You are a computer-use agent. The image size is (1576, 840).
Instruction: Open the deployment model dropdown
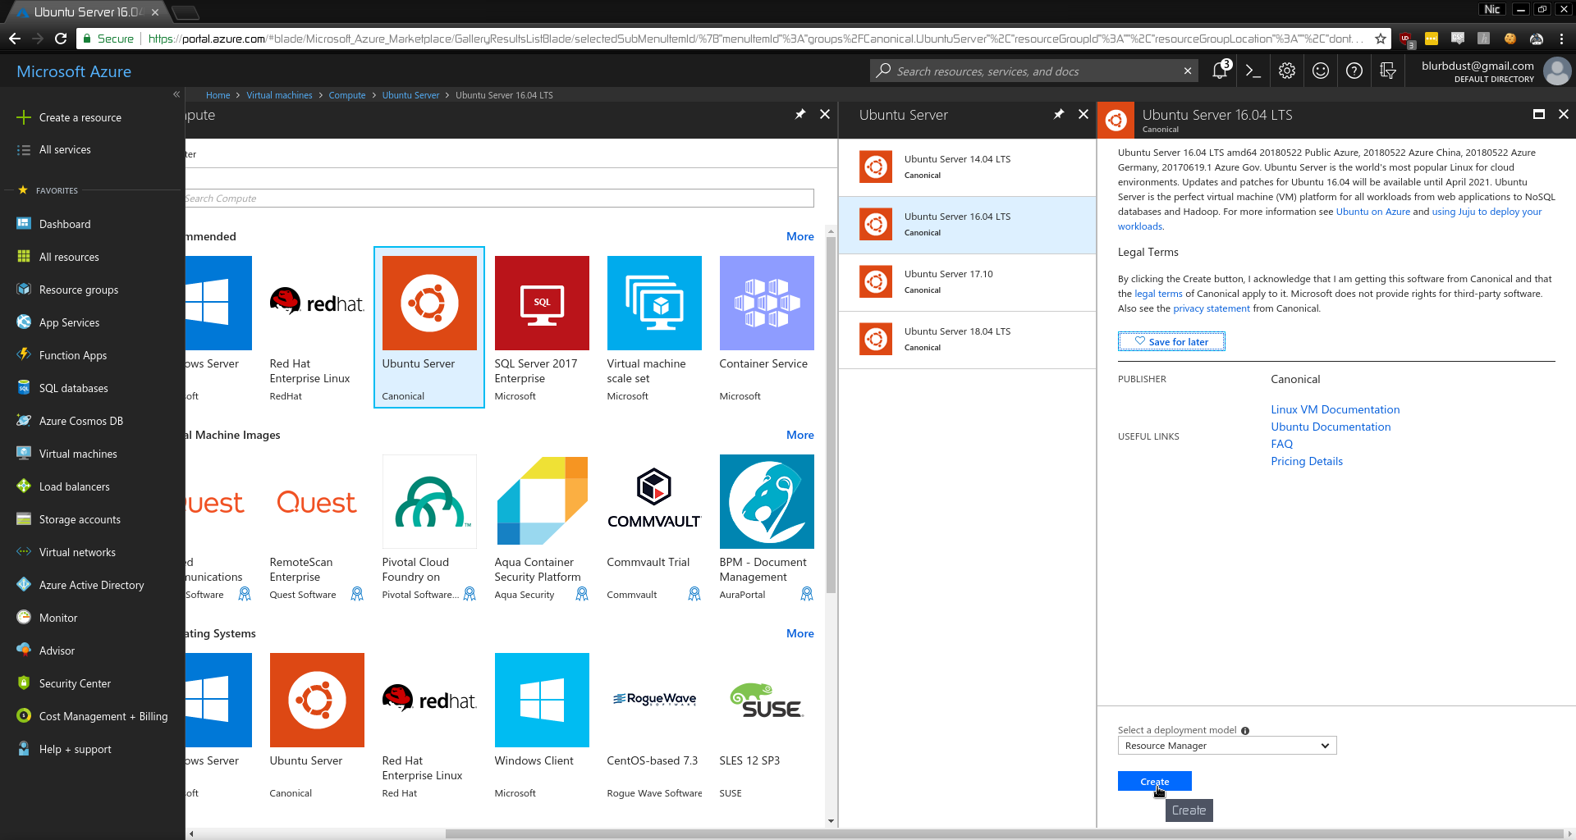tap(1227, 746)
